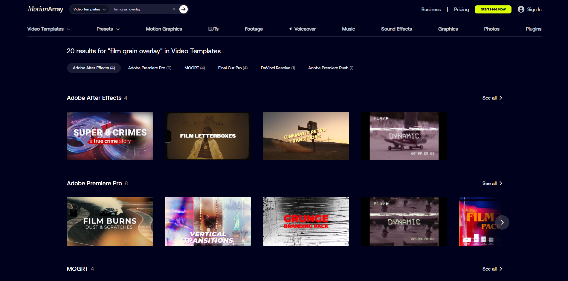Advance the Premiere Pro carousel with next arrow
This screenshot has height=281, width=568.
502,222
